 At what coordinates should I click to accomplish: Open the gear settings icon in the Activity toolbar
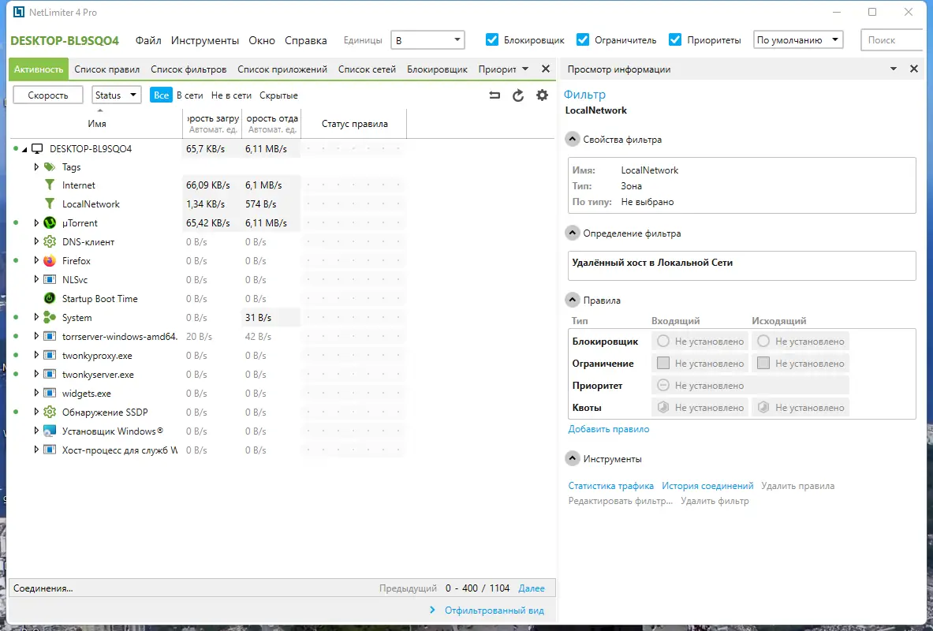coord(542,95)
